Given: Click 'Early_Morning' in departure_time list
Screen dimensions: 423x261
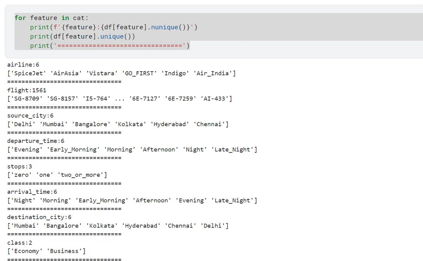Looking at the screenshot, I should coord(73,150).
